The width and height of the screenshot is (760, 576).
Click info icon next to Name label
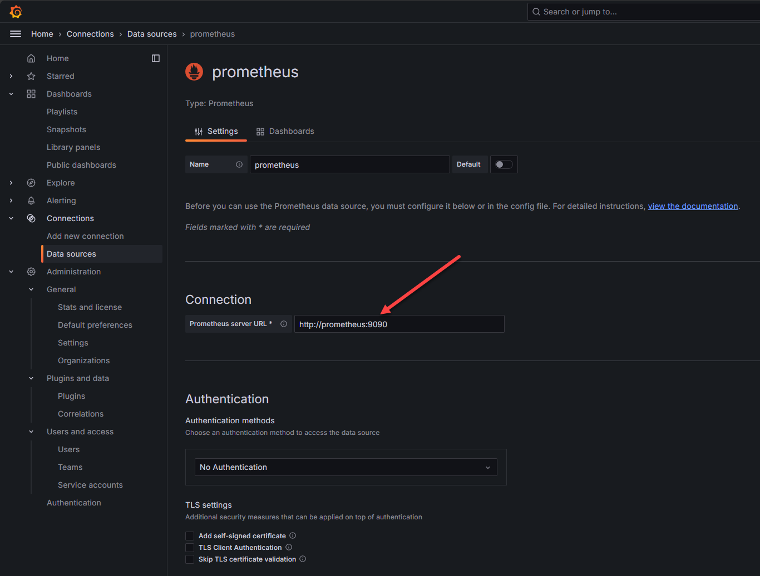point(239,164)
